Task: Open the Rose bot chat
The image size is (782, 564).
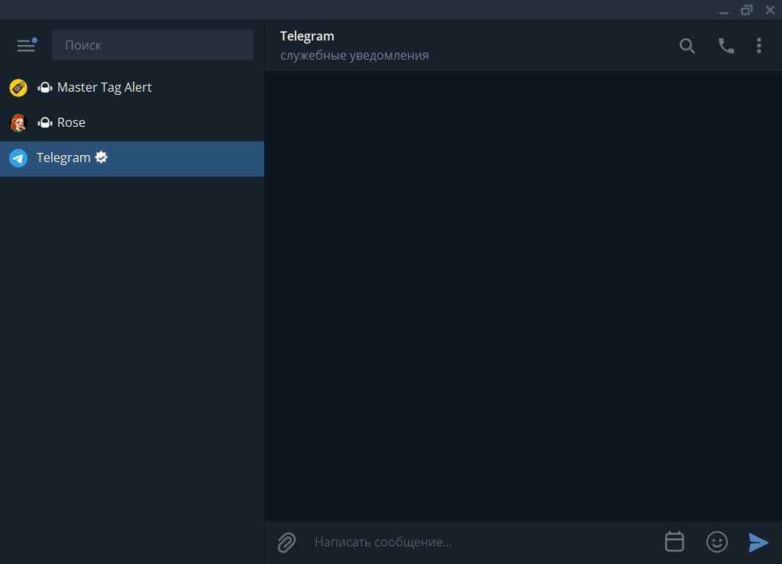Action: coord(131,123)
